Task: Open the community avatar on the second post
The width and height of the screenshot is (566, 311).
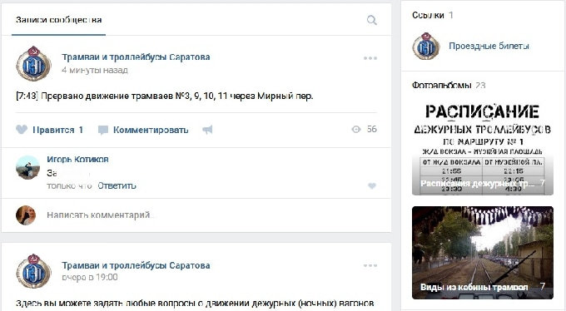Action: point(33,271)
